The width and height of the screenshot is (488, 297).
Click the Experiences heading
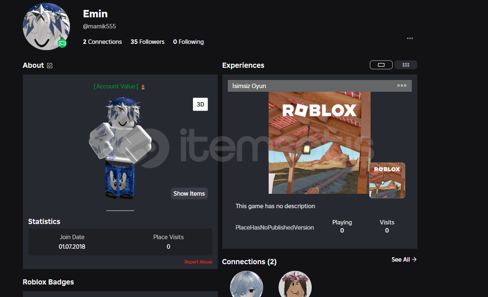[243, 65]
